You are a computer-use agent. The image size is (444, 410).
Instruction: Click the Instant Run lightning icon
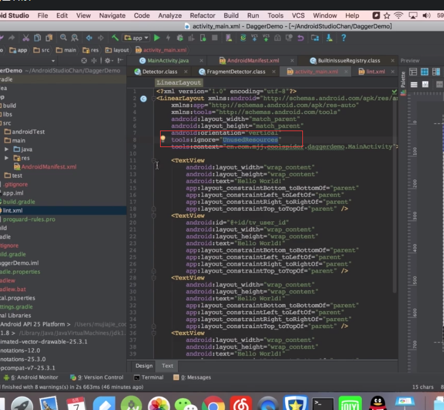pos(168,37)
